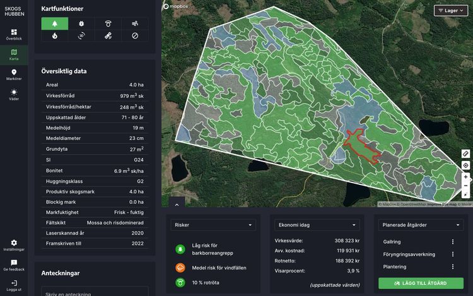
Task: Select the satellite map function
Action: click(108, 36)
